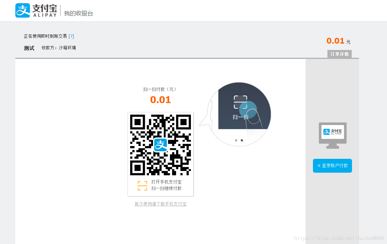Screen dimensions: 387x244
Task: Click the 扫一扫付款（元） label
Action: tap(161, 89)
